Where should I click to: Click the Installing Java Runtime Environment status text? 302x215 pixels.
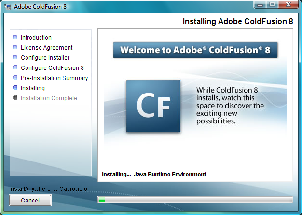tap(154, 175)
